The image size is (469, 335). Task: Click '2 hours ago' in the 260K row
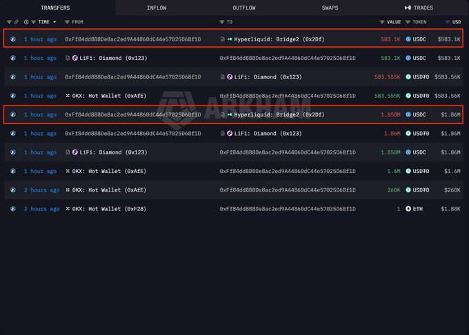tap(41, 190)
